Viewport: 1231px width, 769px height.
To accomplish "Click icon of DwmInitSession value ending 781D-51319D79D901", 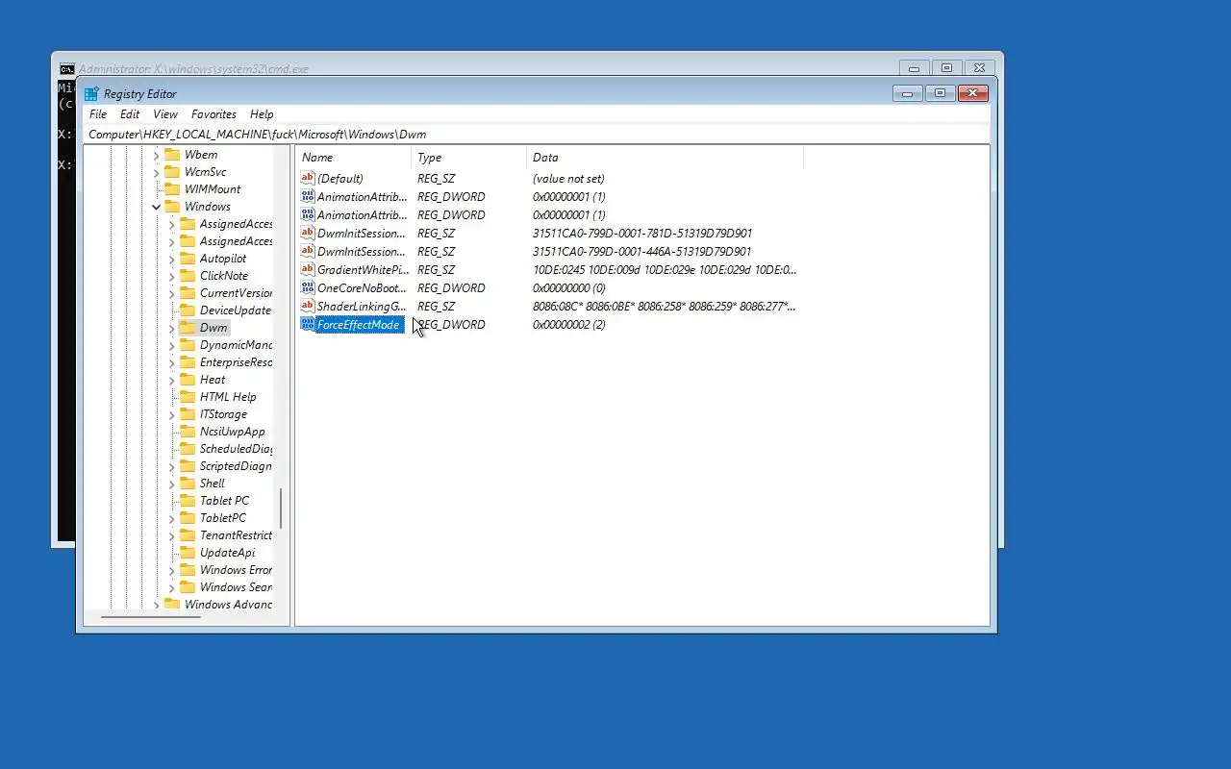I will pos(308,234).
